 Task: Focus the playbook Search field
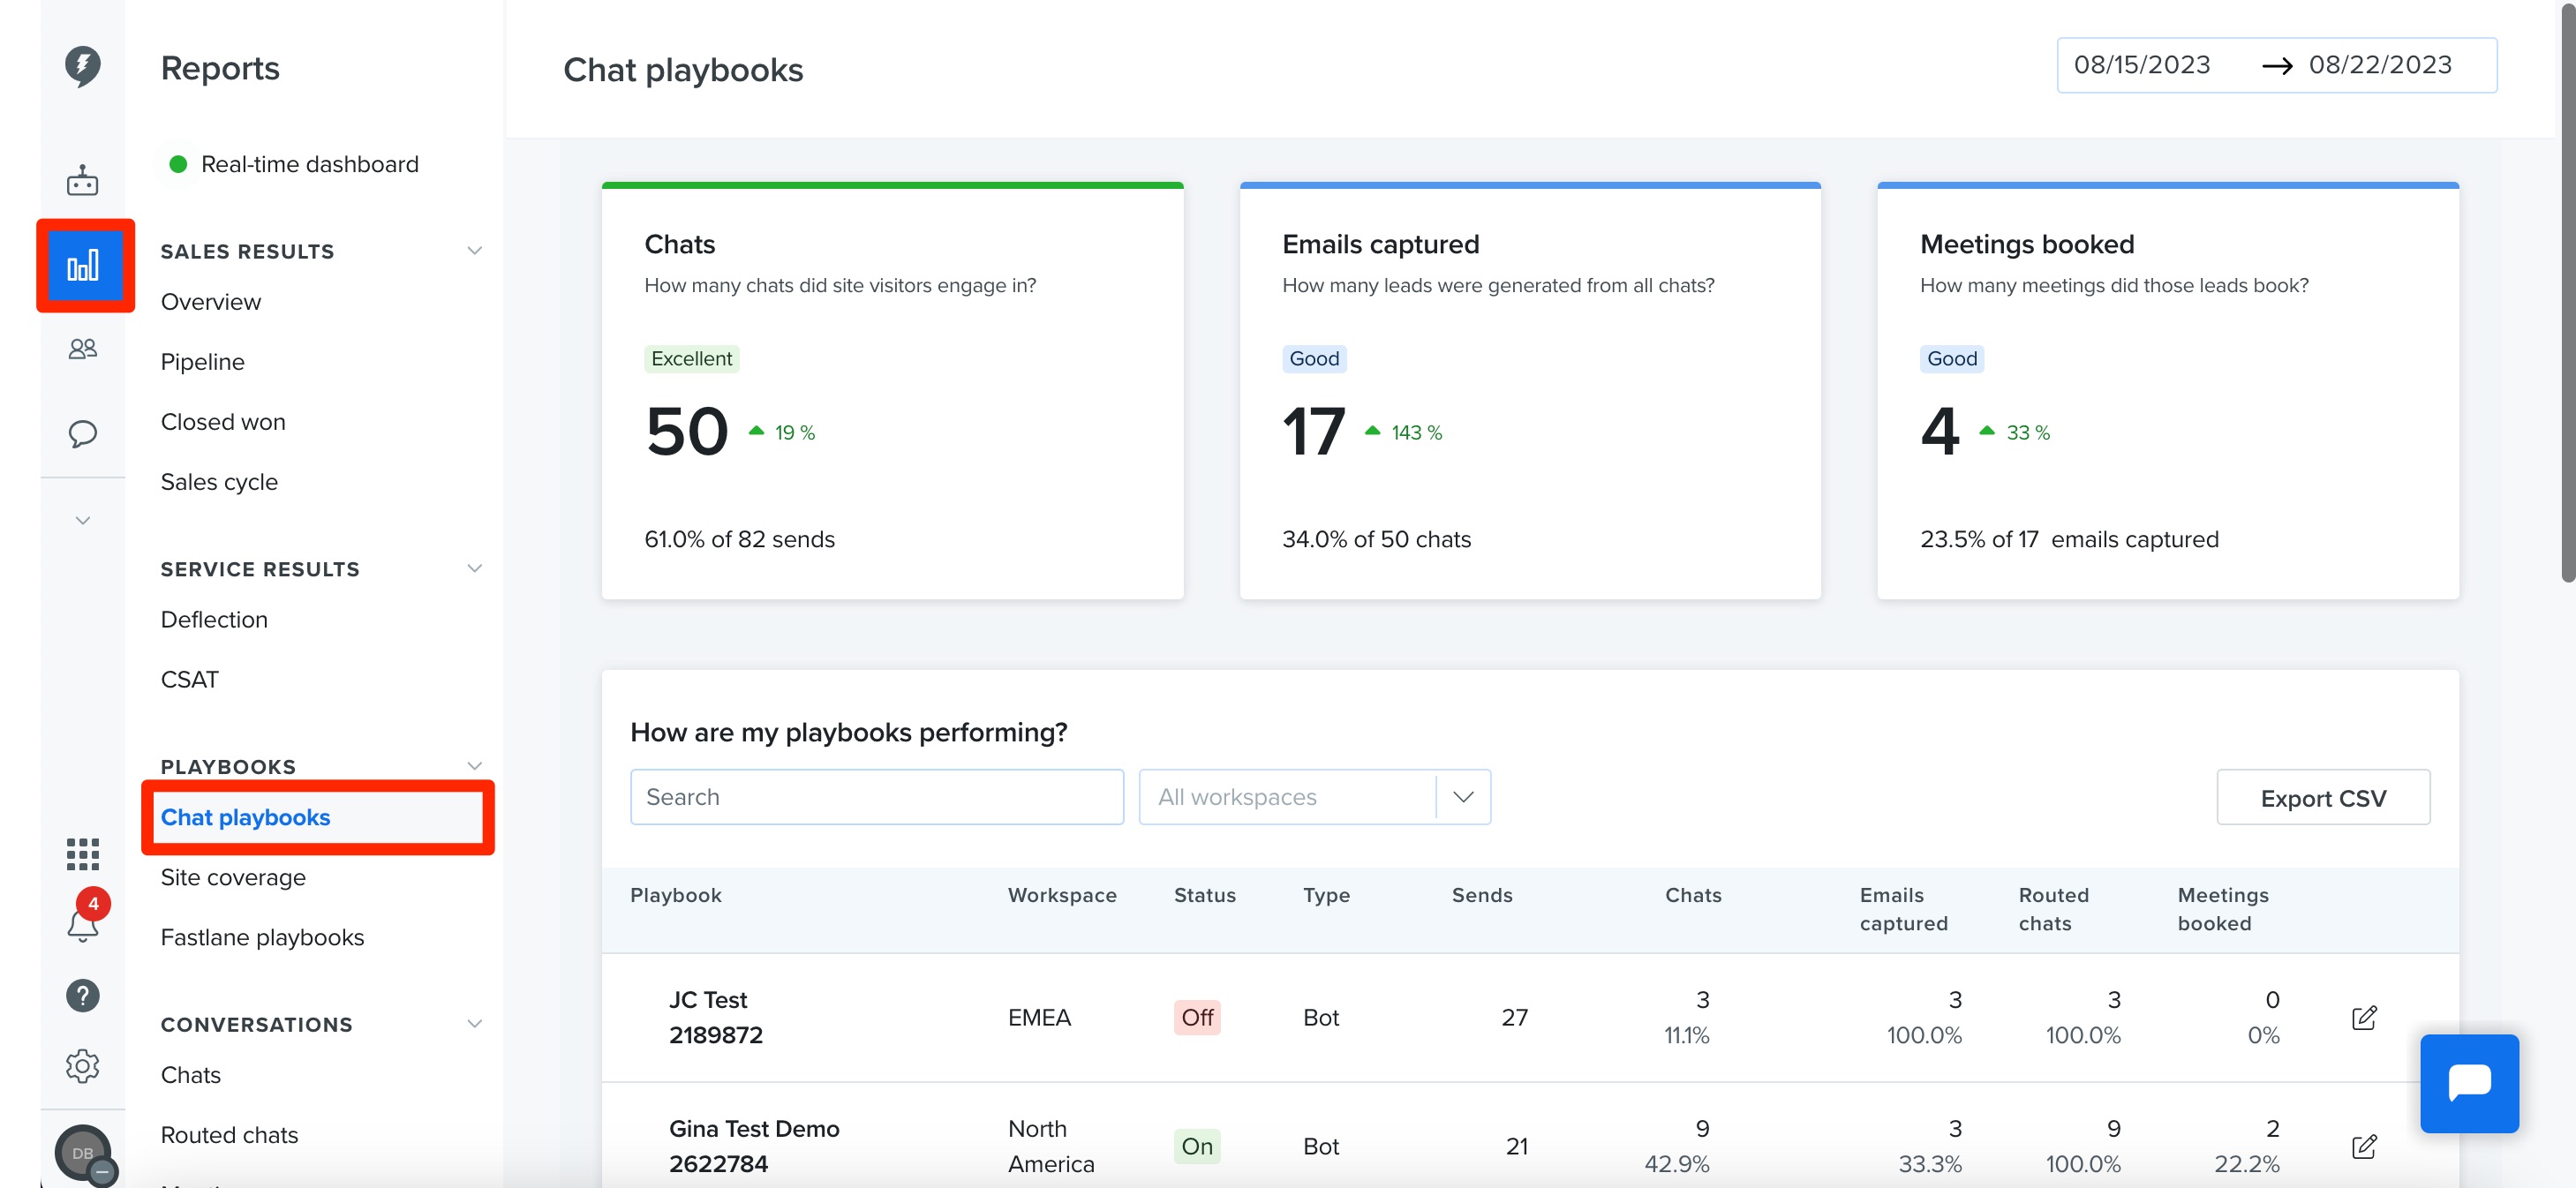pyautogui.click(x=877, y=797)
